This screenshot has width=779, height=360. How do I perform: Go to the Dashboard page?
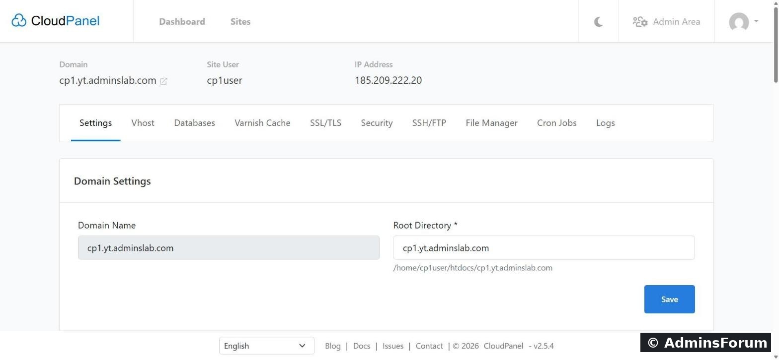click(182, 22)
